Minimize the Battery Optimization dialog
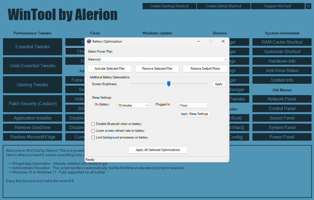The width and height of the screenshot is (314, 200). 198,41
